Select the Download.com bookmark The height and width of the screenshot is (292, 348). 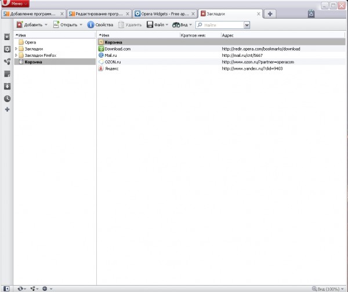click(117, 49)
